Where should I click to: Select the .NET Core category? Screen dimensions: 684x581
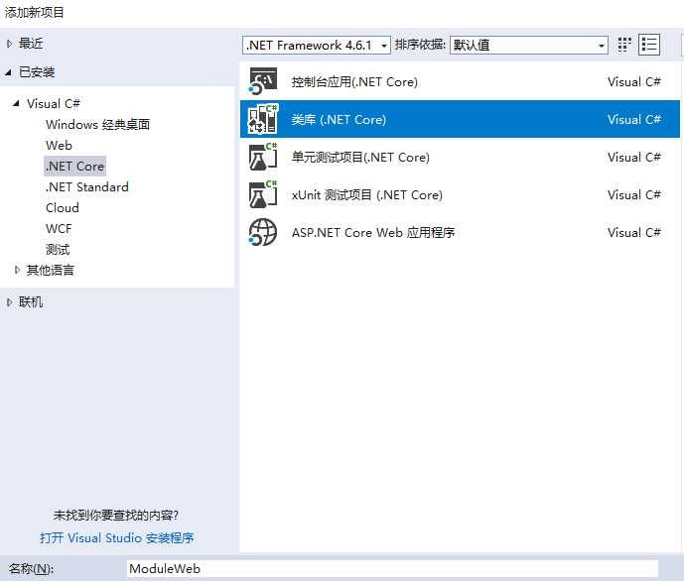coord(75,166)
